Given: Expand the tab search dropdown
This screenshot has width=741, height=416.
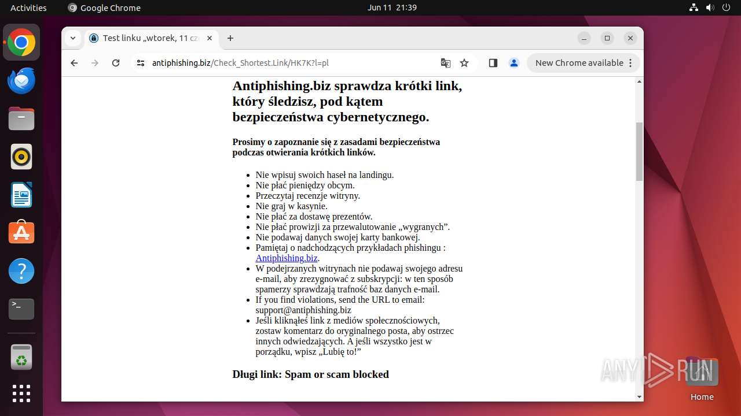Looking at the screenshot, I should [73, 38].
